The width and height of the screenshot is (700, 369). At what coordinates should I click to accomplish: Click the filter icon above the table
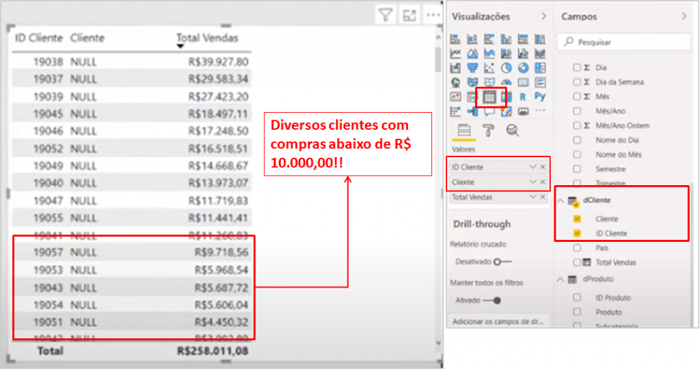(386, 14)
